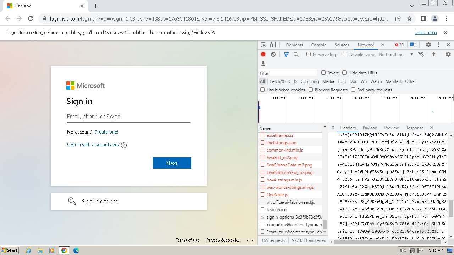Open network search magnifier
454x255 pixels.
pos(296,54)
